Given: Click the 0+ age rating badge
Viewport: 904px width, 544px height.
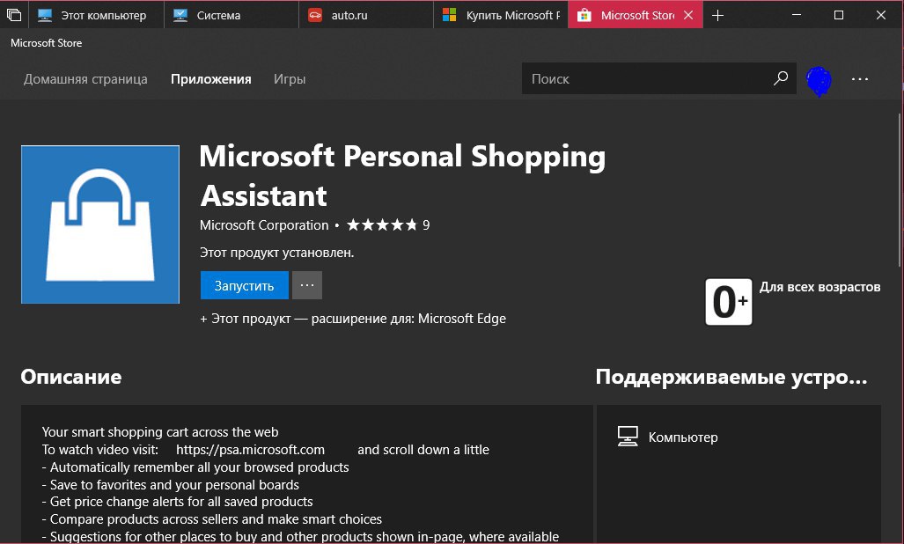Looking at the screenshot, I should pyautogui.click(x=729, y=302).
